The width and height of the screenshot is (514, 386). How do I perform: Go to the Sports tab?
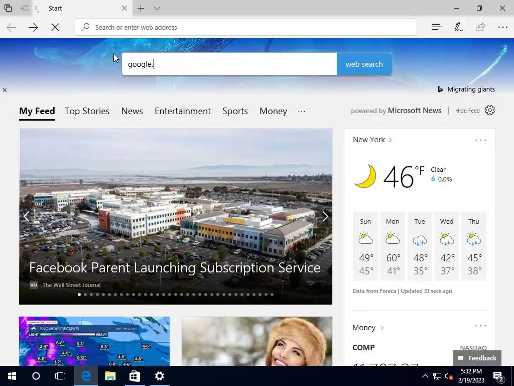(x=235, y=111)
